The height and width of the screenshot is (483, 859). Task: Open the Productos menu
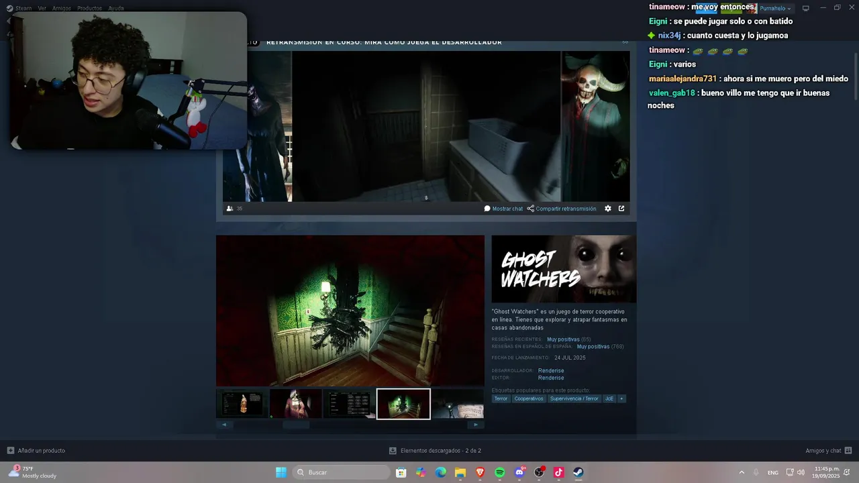[89, 8]
